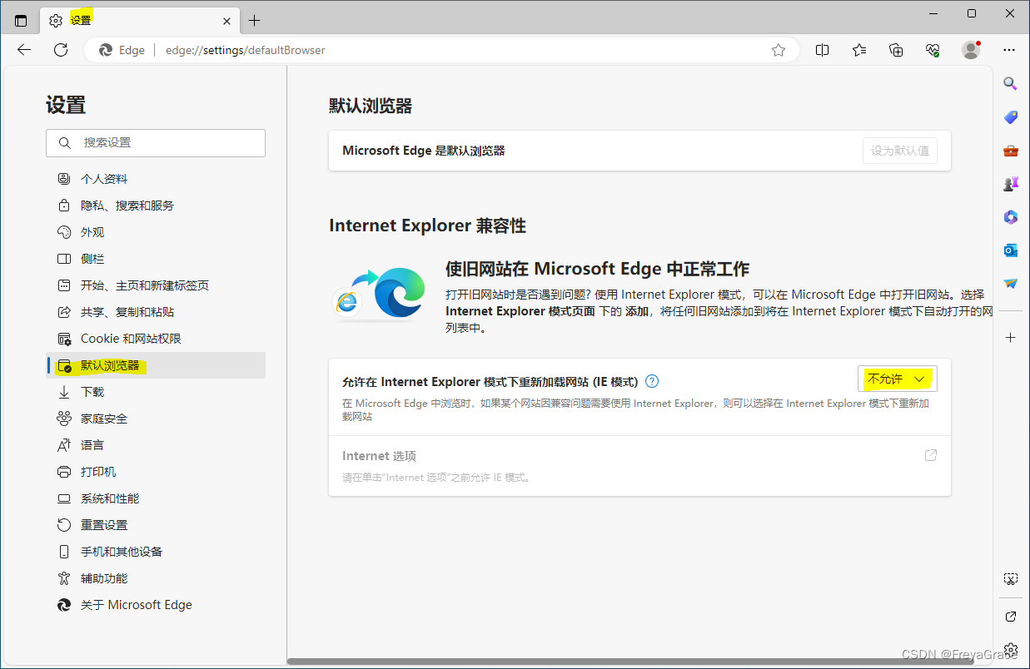Viewport: 1030px width, 669px height.
Task: Click the 搜索设置 search field
Action: pos(156,143)
